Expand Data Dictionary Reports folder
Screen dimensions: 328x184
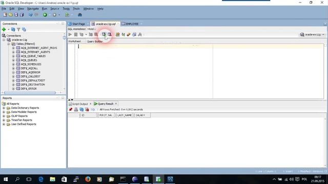(x=4, y=108)
